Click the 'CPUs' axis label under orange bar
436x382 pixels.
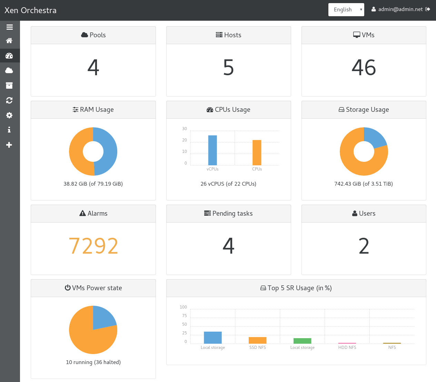click(257, 169)
